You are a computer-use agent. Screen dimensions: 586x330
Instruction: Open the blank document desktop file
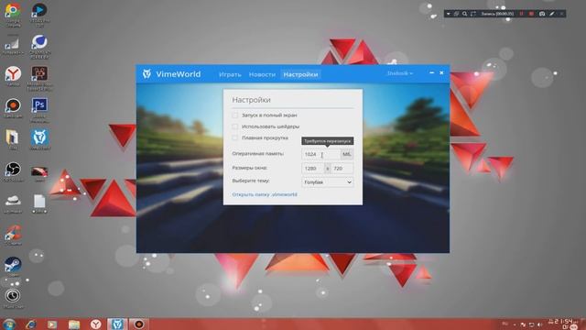39,202
